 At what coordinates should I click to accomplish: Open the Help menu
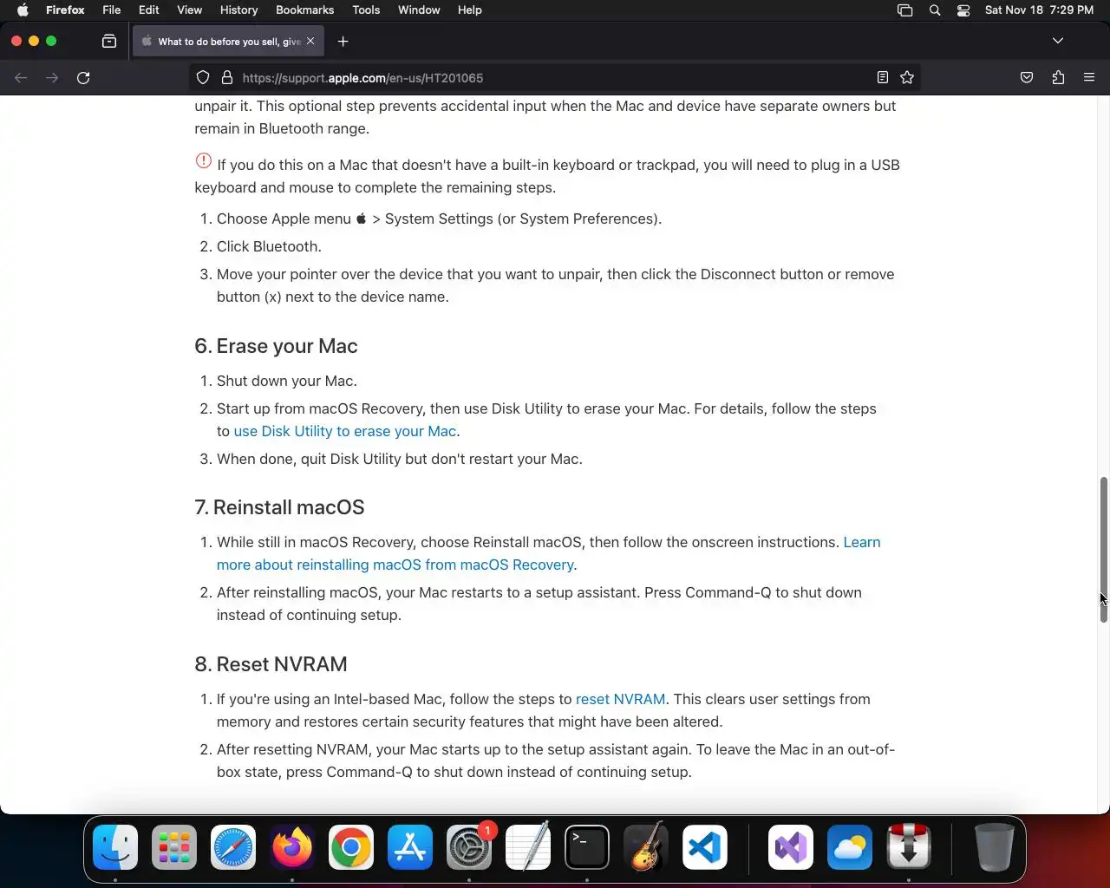click(469, 10)
